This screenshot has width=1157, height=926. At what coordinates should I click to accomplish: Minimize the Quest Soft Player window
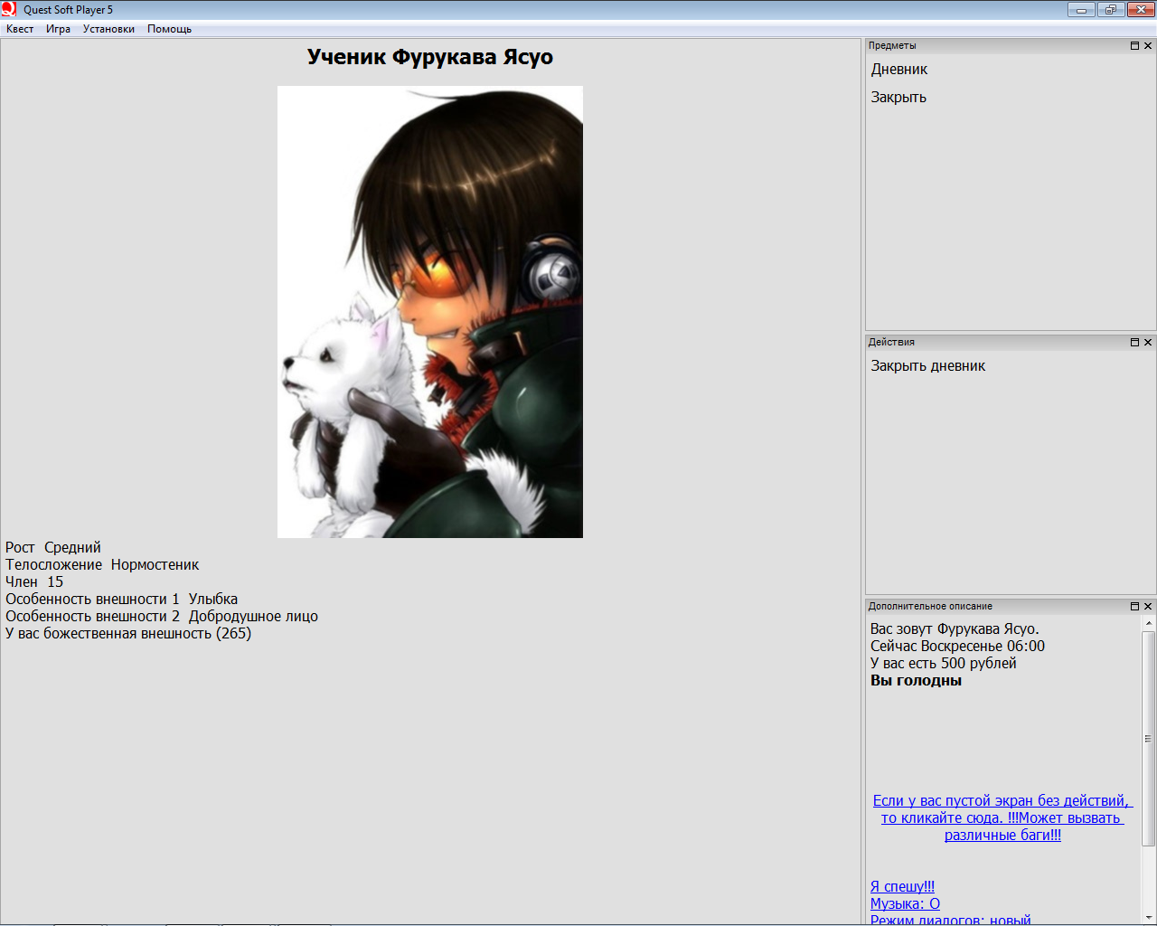tap(1081, 10)
